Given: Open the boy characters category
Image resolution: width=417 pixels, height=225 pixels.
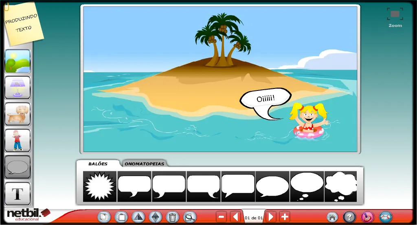Looking at the screenshot, I should pos(18,141).
